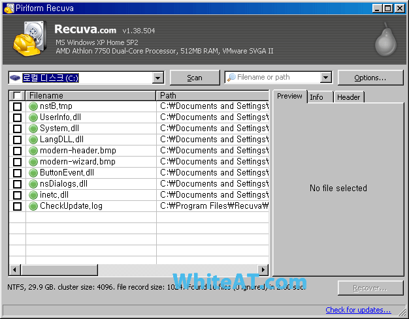
Task: Click the green state icon of modern-header.bmp
Action: coord(33,151)
